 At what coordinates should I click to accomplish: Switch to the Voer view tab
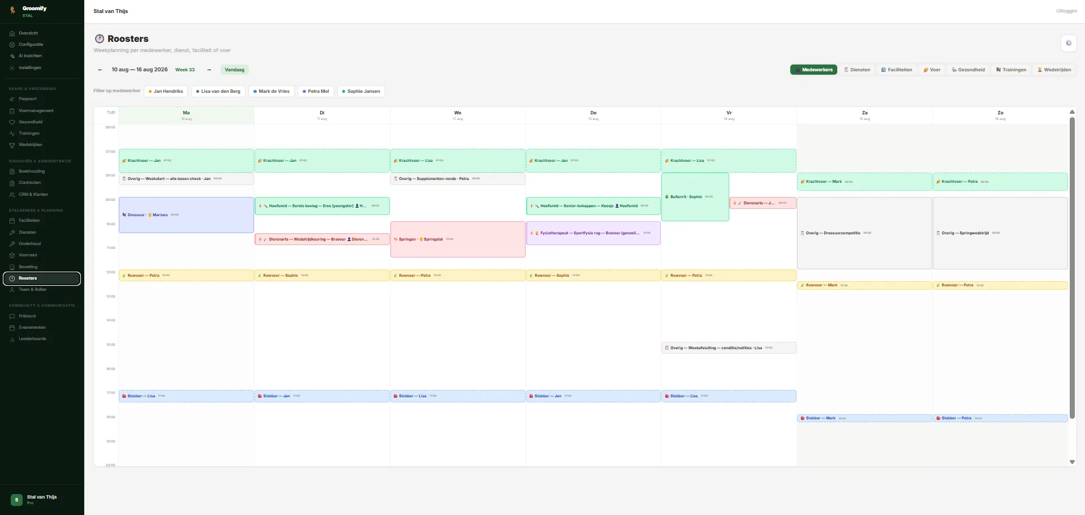(x=932, y=70)
